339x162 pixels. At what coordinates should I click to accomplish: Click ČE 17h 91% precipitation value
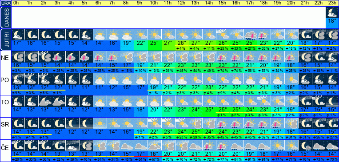pyautogui.click(x=250, y=160)
